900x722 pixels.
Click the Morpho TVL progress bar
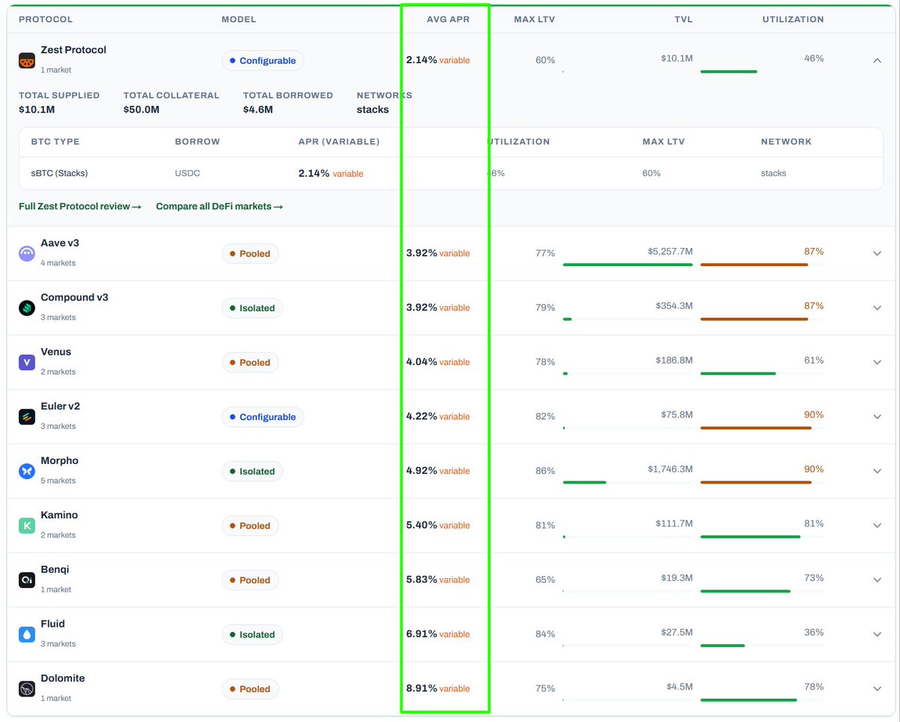(x=628, y=482)
